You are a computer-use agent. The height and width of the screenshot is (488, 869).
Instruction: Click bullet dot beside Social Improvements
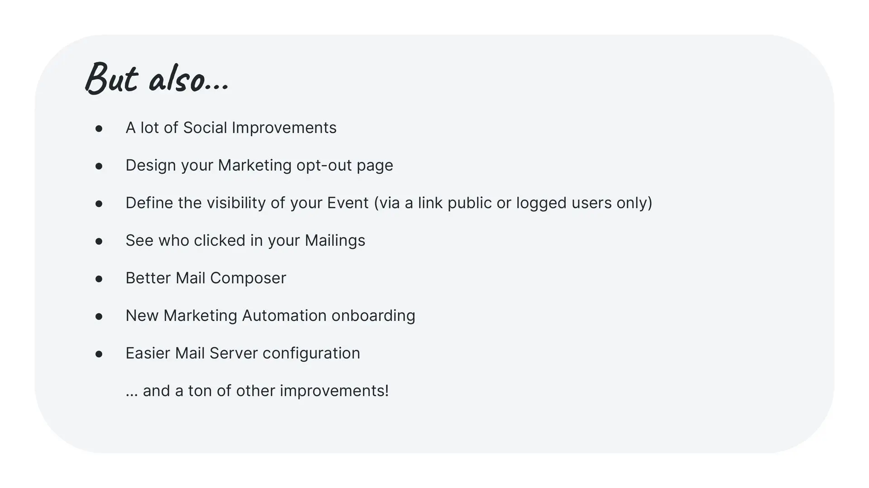click(99, 129)
